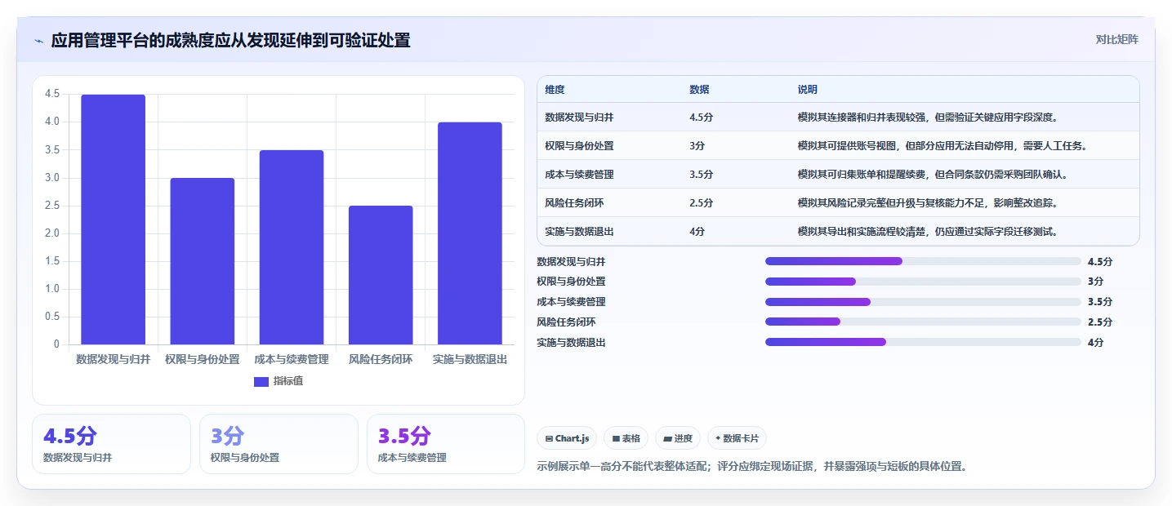Select the 进度 chip

pyautogui.click(x=678, y=438)
